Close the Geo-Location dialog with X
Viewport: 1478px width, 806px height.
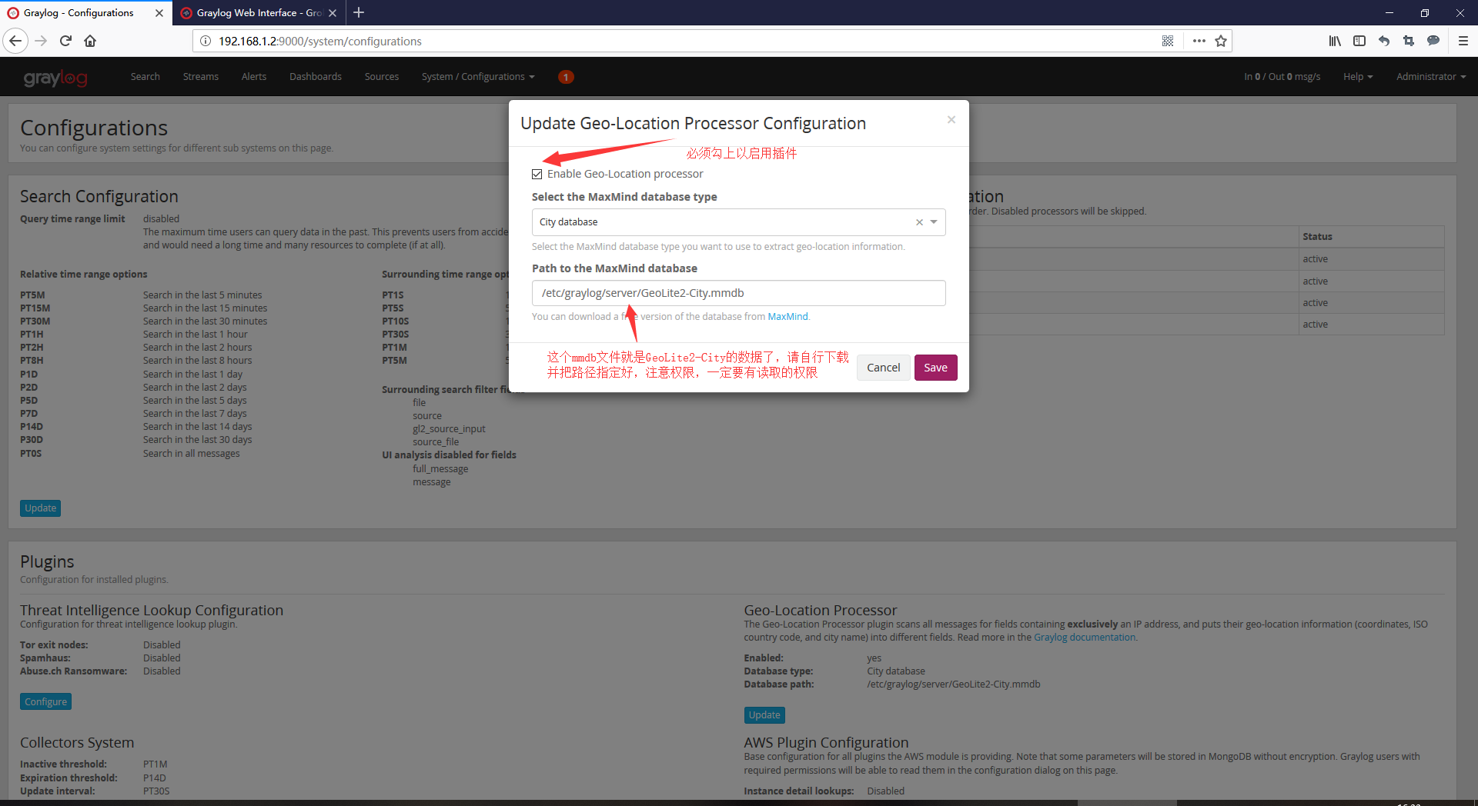[951, 119]
